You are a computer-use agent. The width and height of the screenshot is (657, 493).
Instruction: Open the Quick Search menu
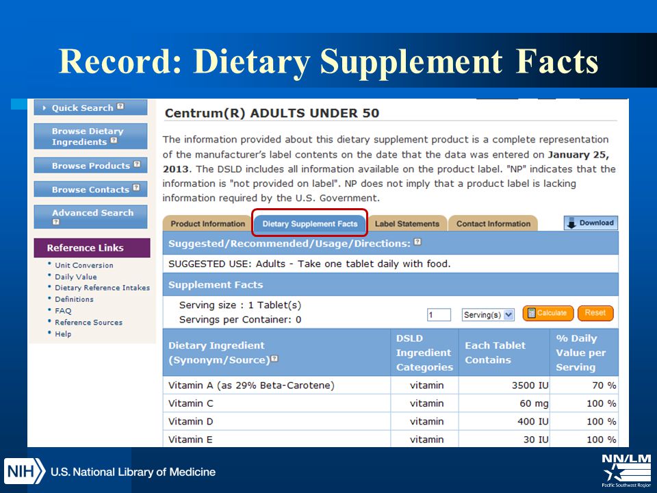tap(90, 108)
